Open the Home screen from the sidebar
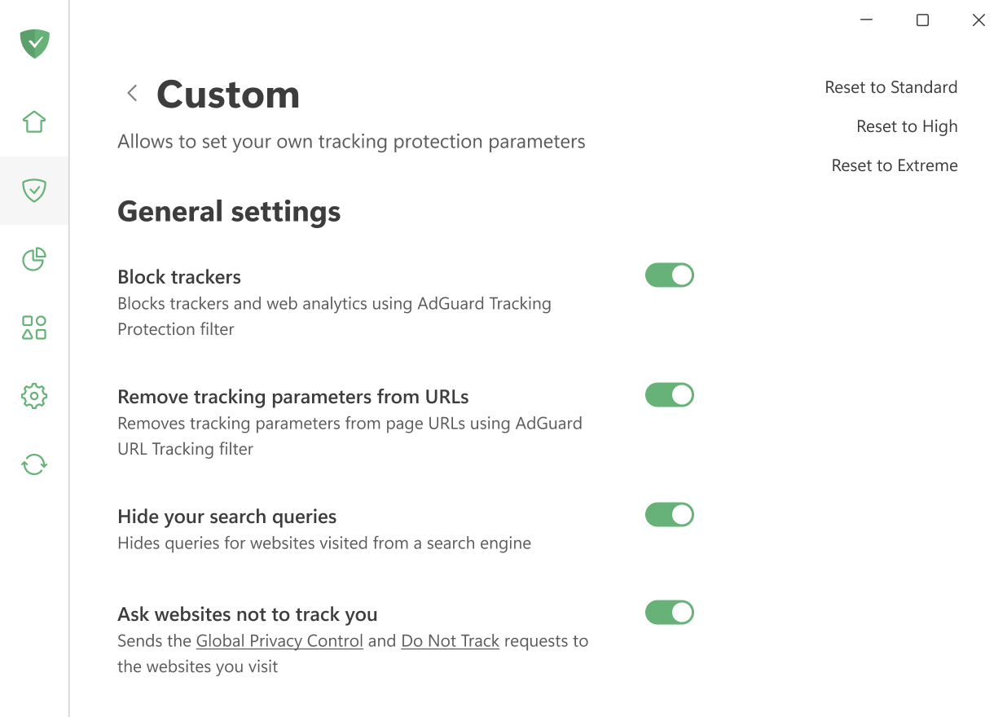This screenshot has width=1007, height=717. [34, 121]
